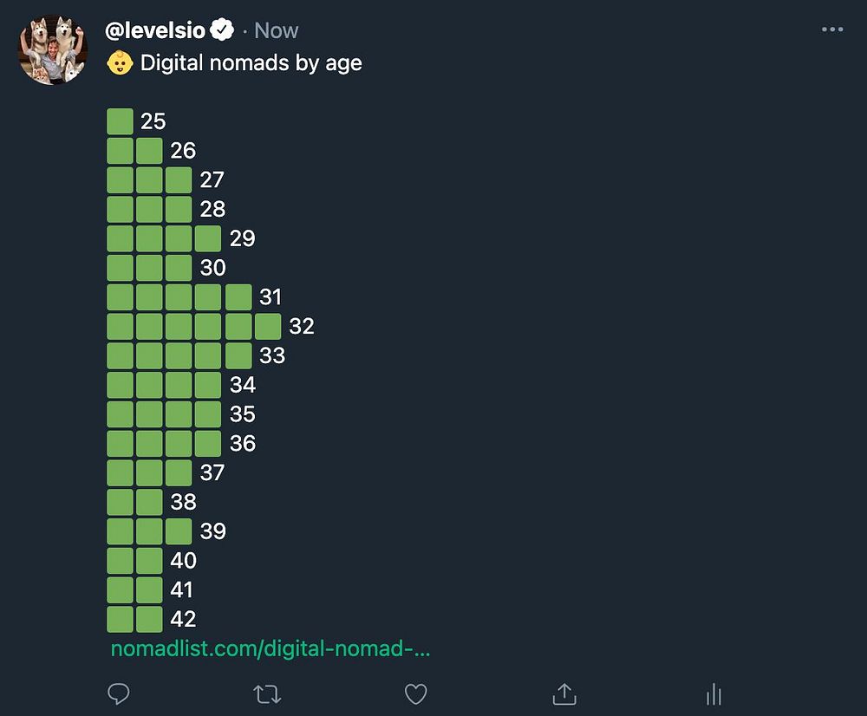Open the share tweet icon

tap(564, 693)
